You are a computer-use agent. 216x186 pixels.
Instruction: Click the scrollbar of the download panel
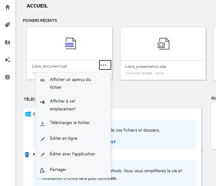pos(202,151)
